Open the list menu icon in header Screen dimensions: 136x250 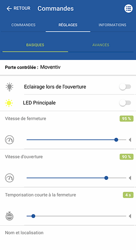[128, 8]
